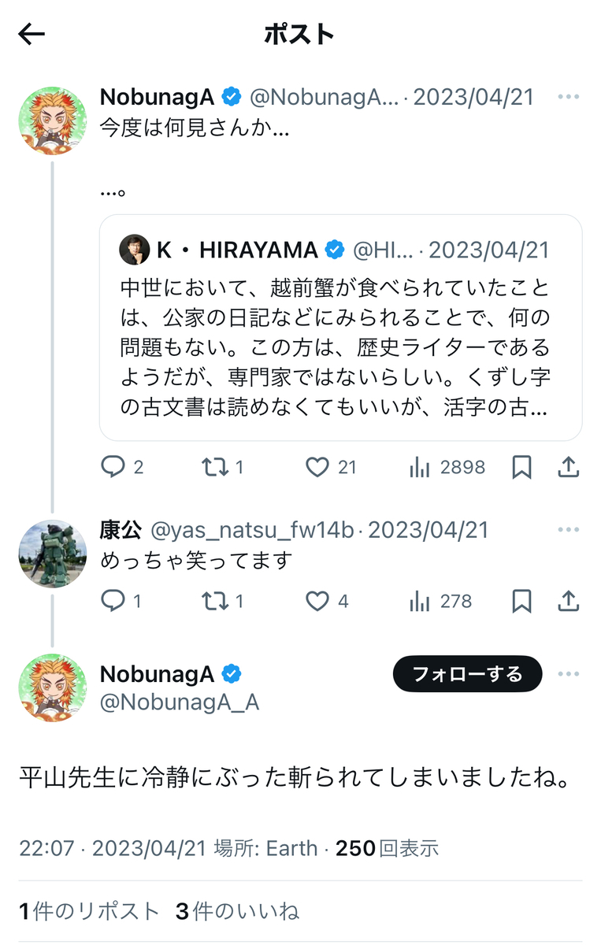
Task: Go back using the top-left arrow
Action: 32,34
